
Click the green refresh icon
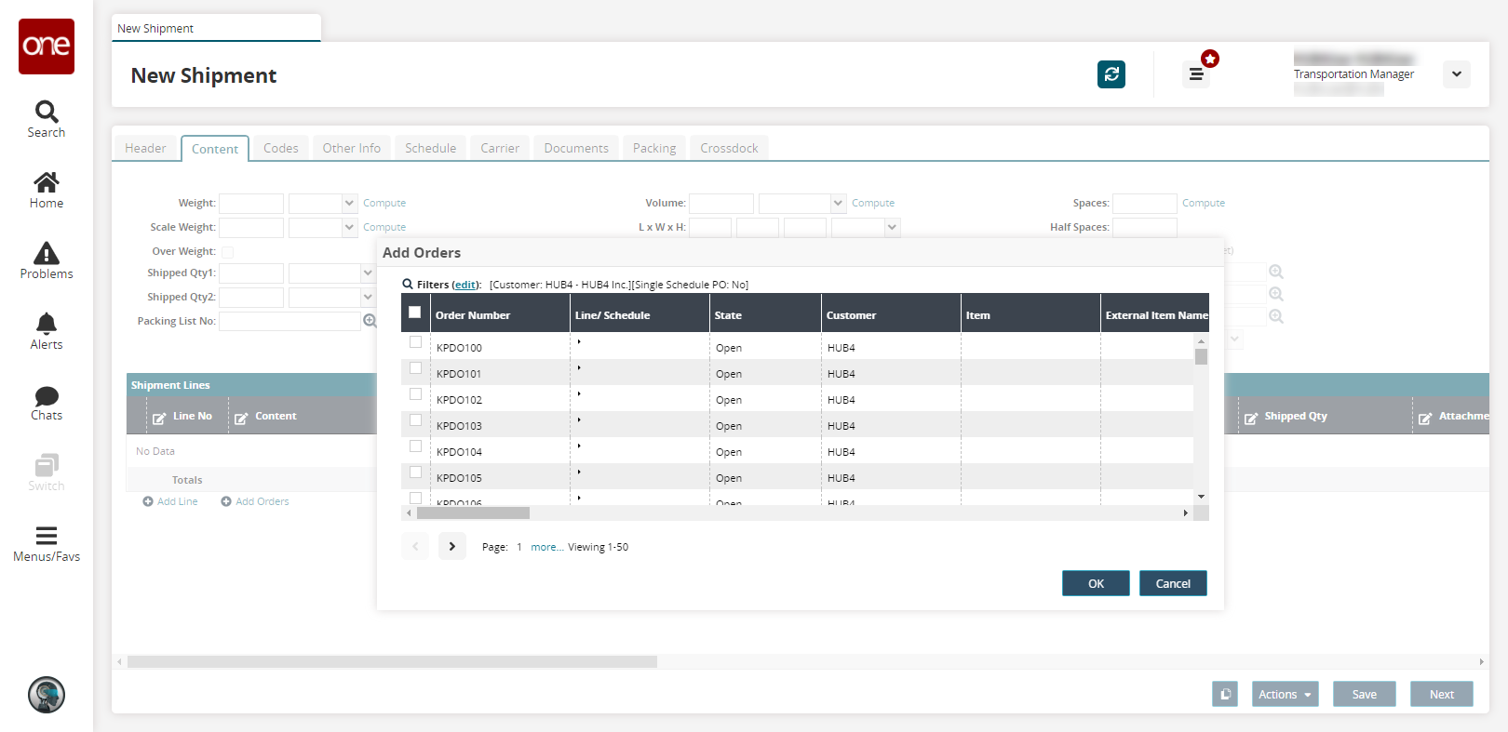click(1111, 74)
